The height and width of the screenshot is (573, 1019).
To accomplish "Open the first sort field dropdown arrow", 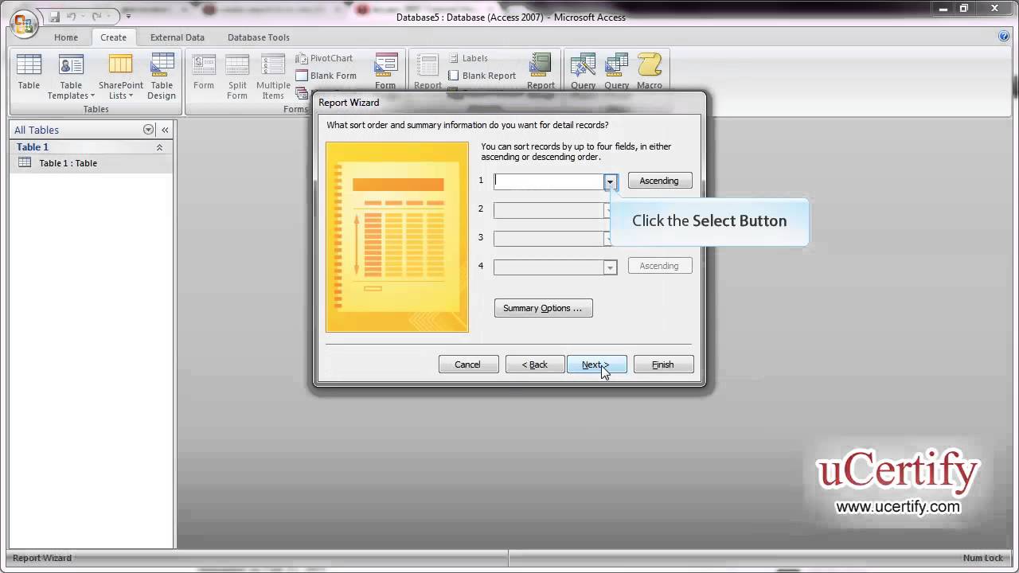I will click(x=610, y=181).
